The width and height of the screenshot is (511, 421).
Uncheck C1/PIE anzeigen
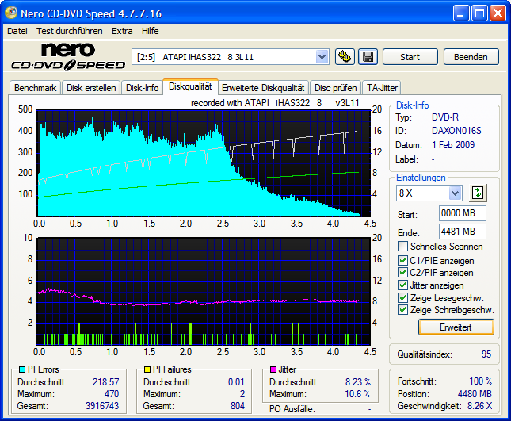pos(403,260)
